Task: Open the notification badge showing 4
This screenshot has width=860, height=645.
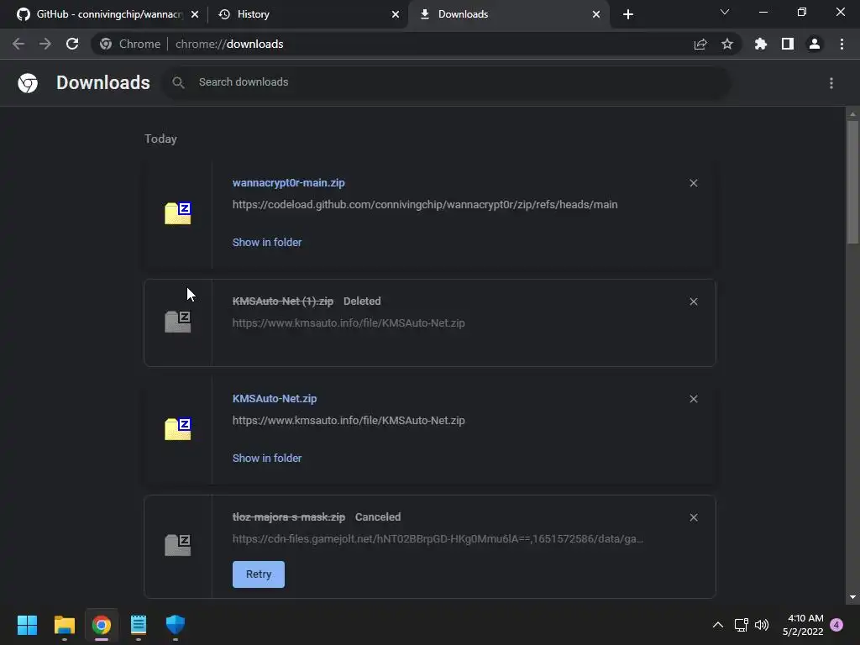Action: pyautogui.click(x=836, y=625)
